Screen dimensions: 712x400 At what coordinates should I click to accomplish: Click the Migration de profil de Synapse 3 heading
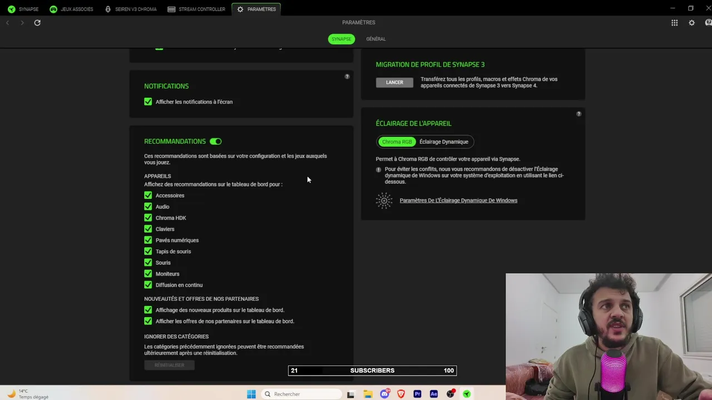(x=430, y=64)
